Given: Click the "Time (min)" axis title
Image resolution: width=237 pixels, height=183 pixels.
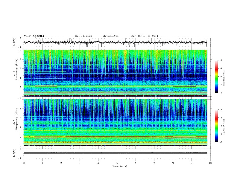Looking at the screenshot, I should 120,166.
